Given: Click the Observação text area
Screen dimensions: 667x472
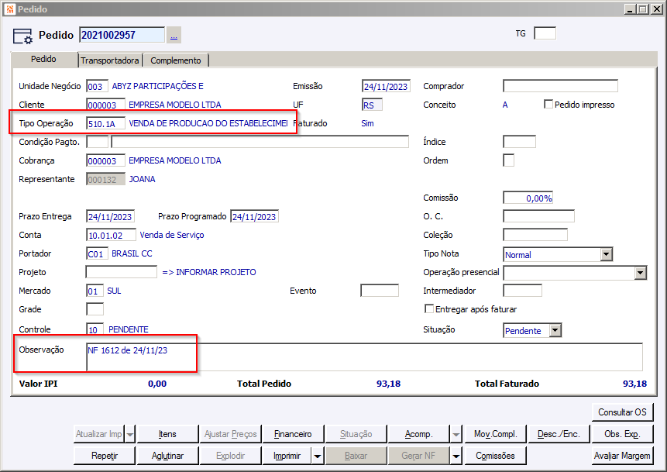Looking at the screenshot, I should [364, 357].
